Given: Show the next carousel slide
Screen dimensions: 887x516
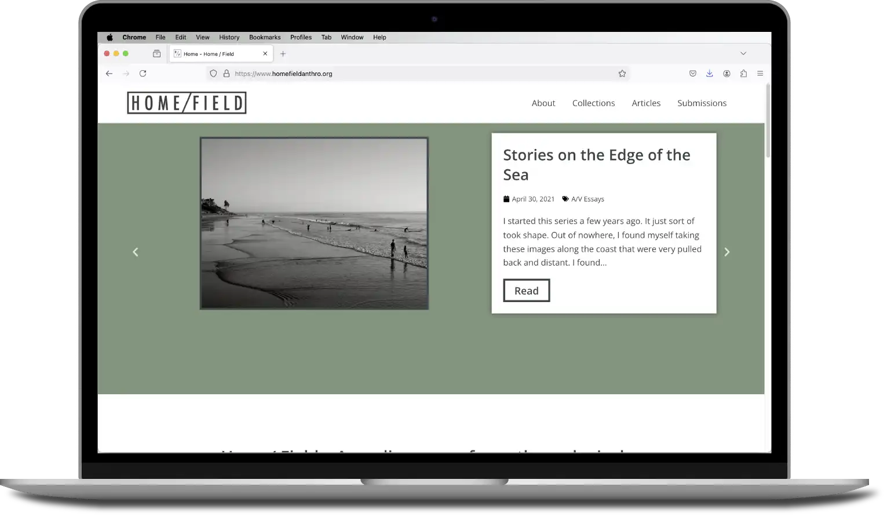Looking at the screenshot, I should [727, 252].
